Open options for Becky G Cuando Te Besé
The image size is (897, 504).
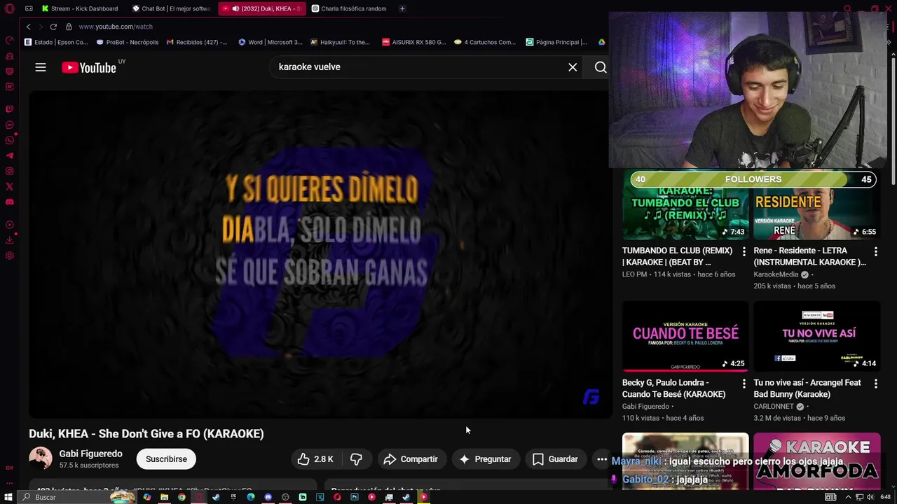click(x=744, y=384)
